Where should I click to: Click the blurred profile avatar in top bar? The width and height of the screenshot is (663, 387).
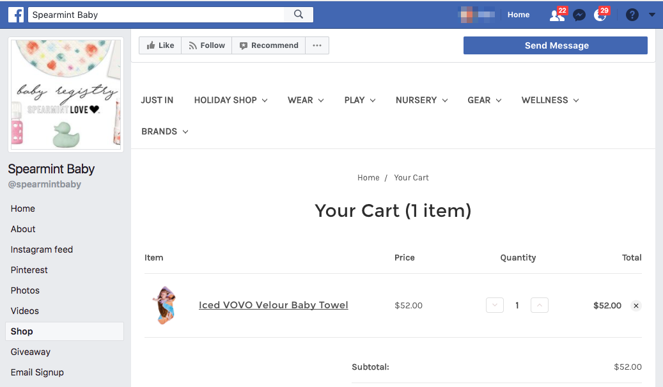[476, 15]
